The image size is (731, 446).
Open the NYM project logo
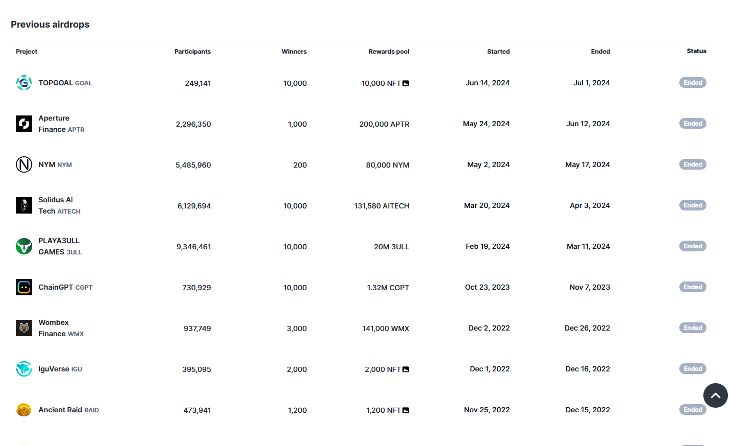(x=24, y=165)
